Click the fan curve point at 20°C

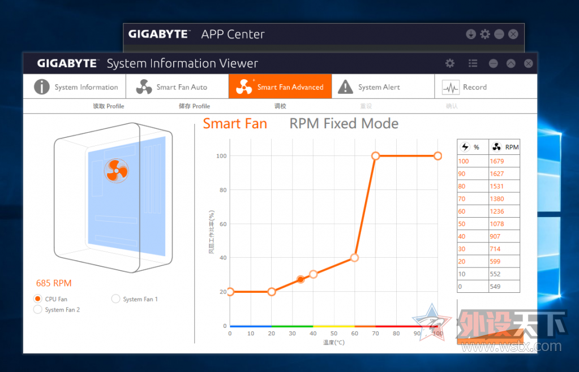pos(272,292)
